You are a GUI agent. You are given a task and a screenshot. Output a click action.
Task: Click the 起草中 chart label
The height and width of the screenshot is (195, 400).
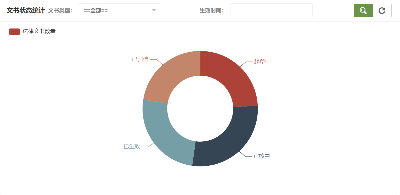point(262,62)
